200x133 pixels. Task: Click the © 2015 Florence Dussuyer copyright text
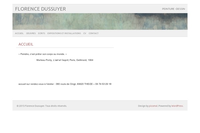tap(42, 106)
